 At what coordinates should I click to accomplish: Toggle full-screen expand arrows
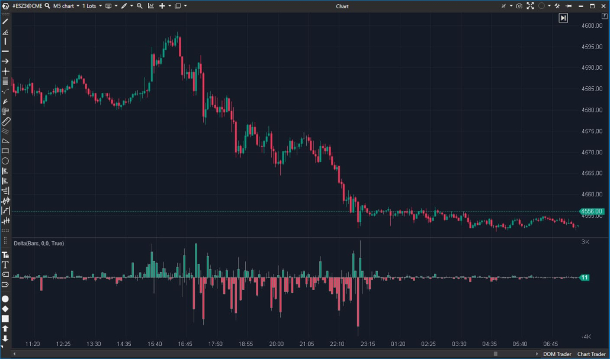(530, 6)
